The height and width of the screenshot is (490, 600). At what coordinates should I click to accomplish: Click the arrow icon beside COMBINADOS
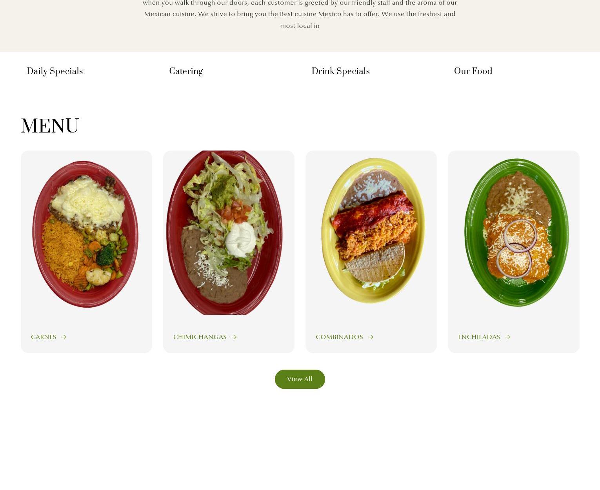pos(371,337)
